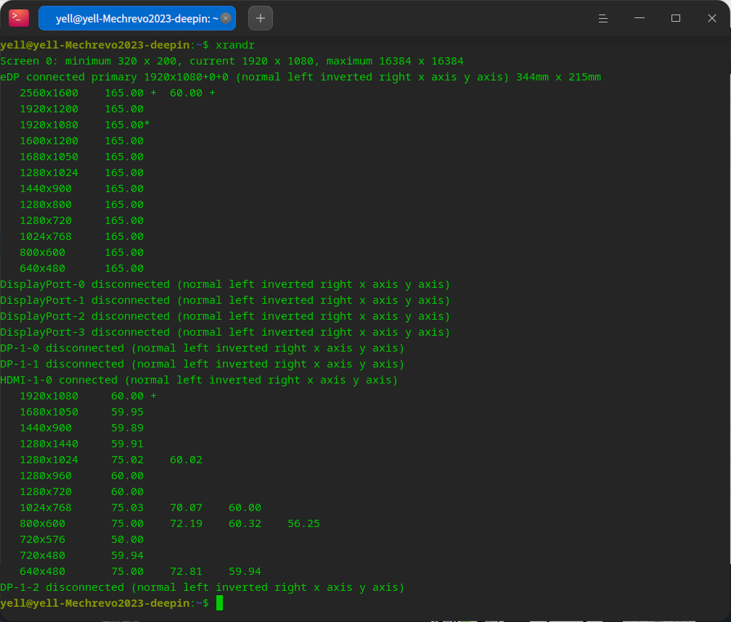Image resolution: width=731 pixels, height=622 pixels.
Task: Close the terminal window
Action: [x=712, y=18]
